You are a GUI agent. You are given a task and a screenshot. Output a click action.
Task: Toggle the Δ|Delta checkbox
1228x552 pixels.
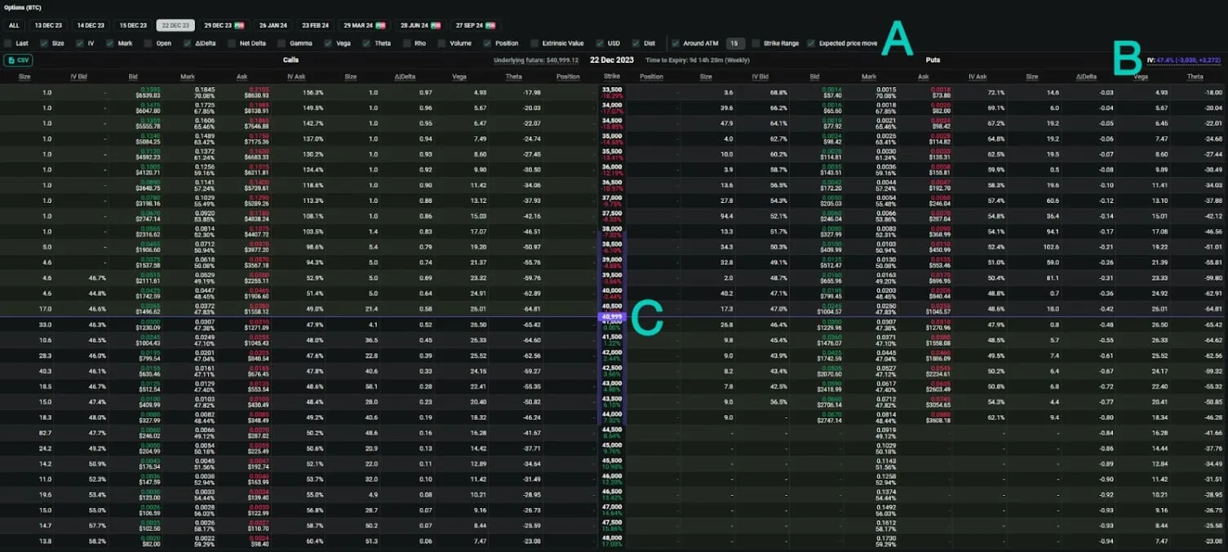[x=188, y=43]
